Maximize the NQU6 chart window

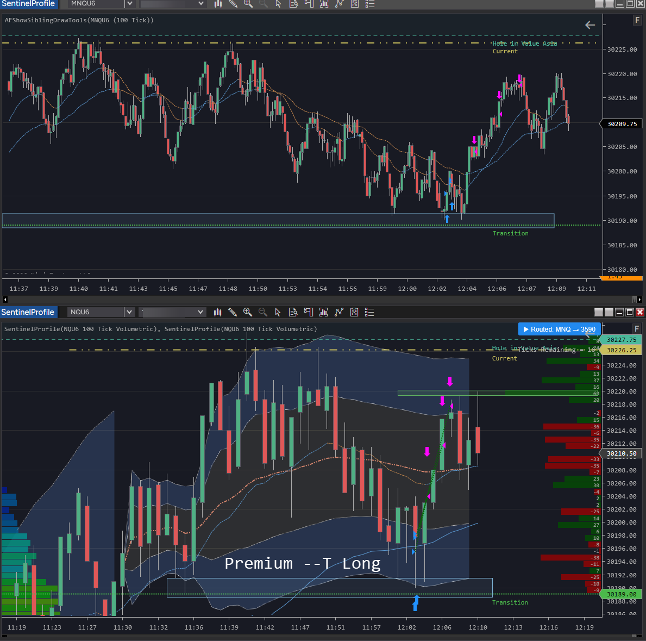click(630, 312)
